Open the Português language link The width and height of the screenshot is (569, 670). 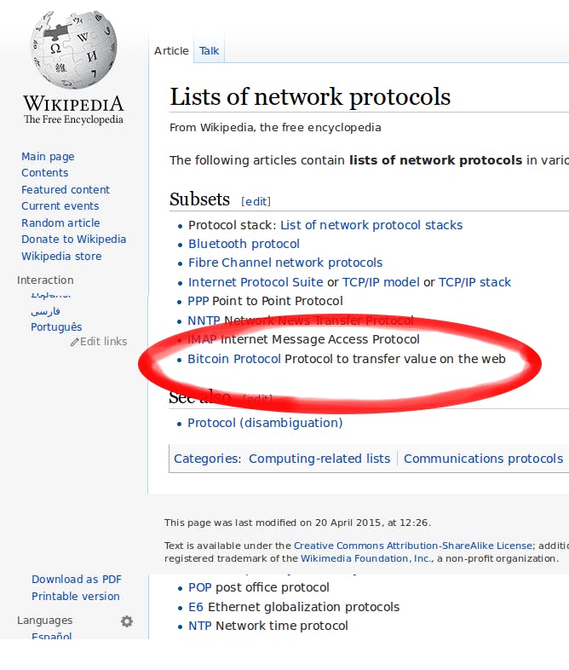coord(56,326)
